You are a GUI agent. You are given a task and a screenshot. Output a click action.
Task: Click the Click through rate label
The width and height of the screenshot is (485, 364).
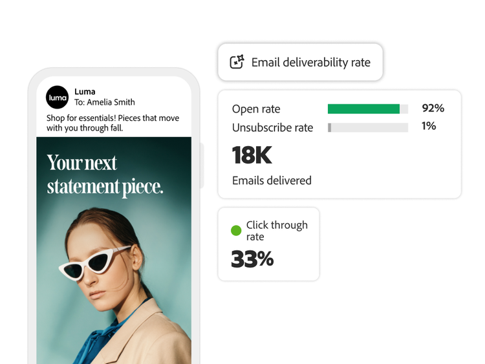pos(276,231)
